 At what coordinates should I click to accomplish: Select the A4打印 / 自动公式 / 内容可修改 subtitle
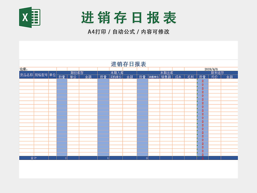[x=128, y=32]
